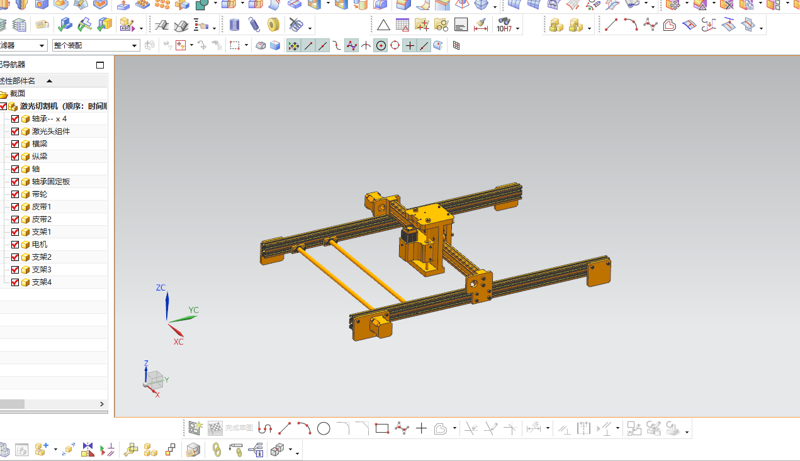The height and width of the screenshot is (461, 800).
Task: Toggle enable snap point button
Action: tap(293, 45)
